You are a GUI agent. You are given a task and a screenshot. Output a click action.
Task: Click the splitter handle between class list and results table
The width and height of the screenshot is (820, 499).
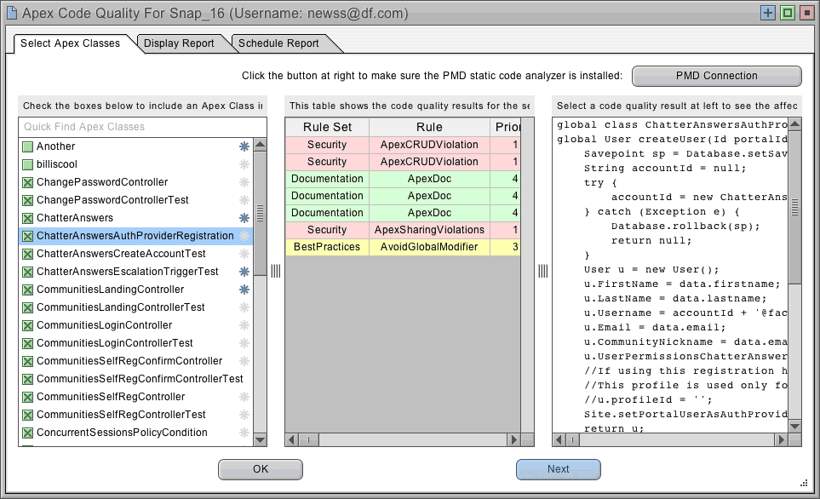pyautogui.click(x=276, y=271)
